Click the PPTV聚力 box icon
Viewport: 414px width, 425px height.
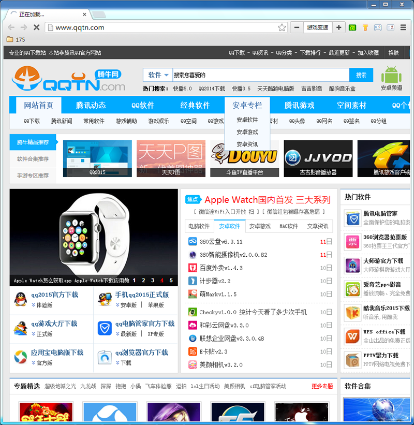click(352, 360)
